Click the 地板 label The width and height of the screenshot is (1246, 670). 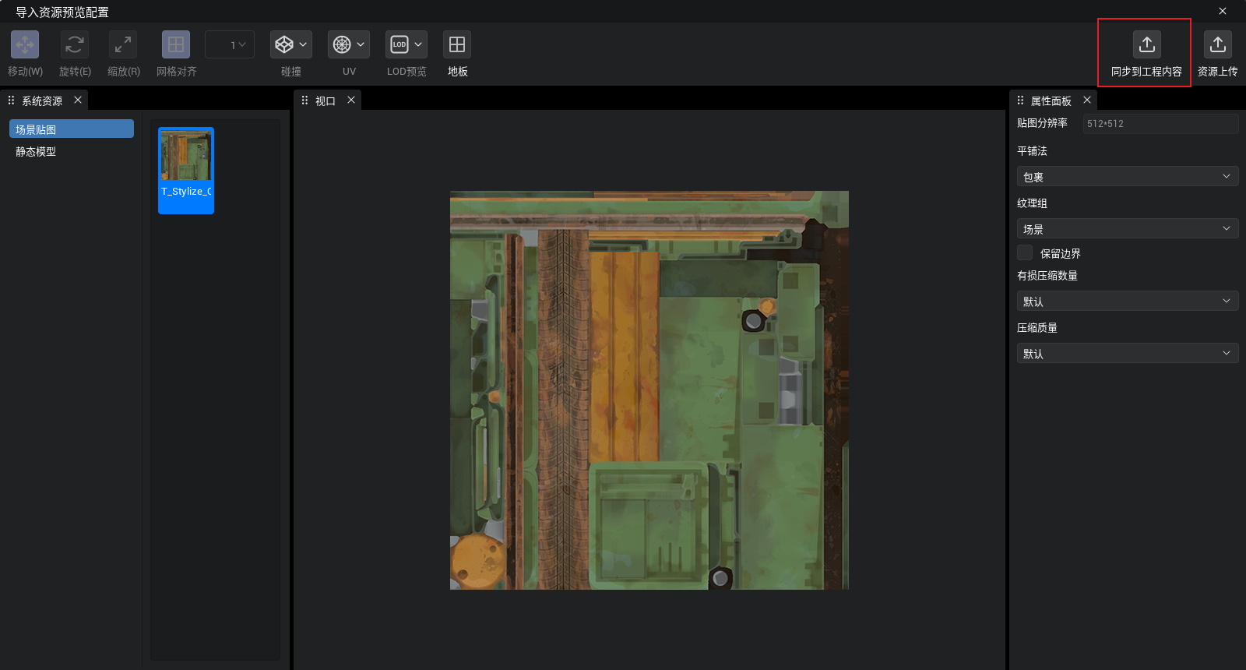[x=458, y=71]
